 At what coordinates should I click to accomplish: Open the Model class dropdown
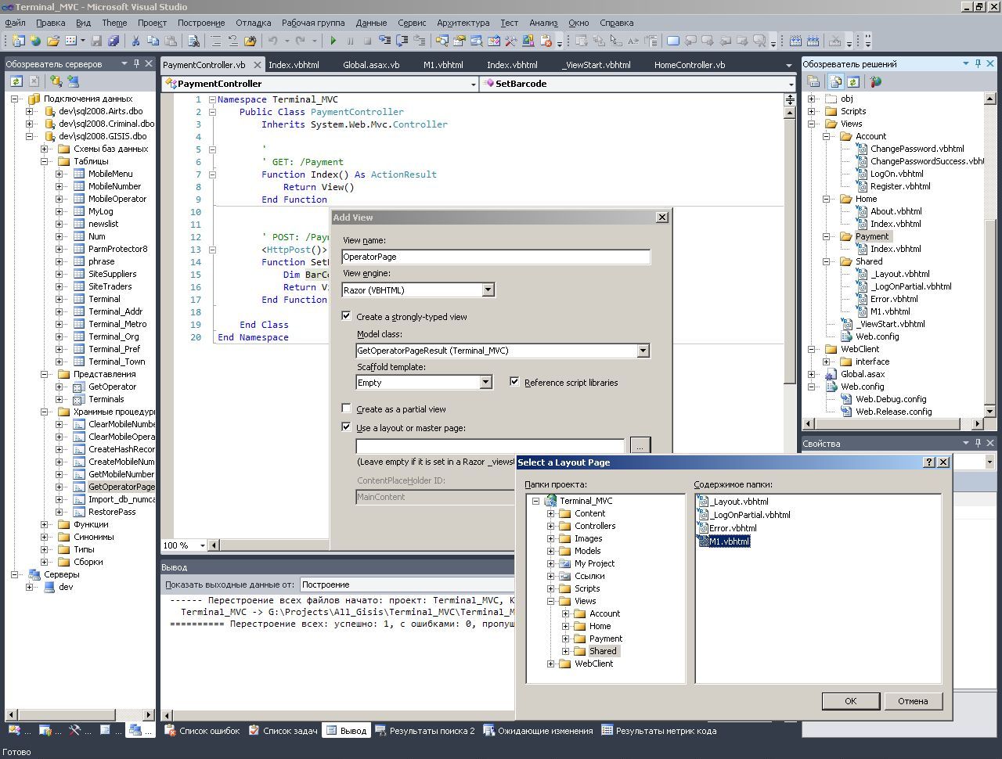643,351
